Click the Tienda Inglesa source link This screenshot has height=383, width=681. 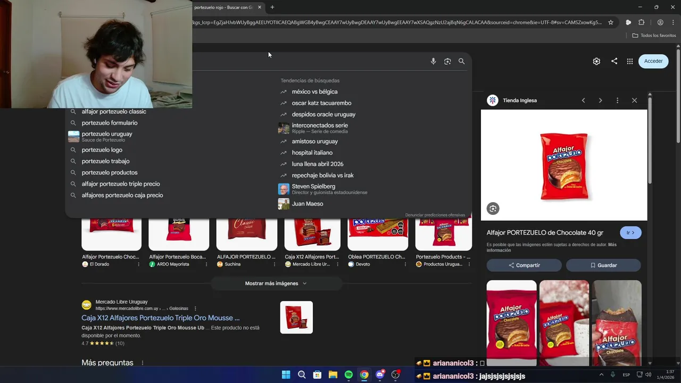pyautogui.click(x=519, y=101)
